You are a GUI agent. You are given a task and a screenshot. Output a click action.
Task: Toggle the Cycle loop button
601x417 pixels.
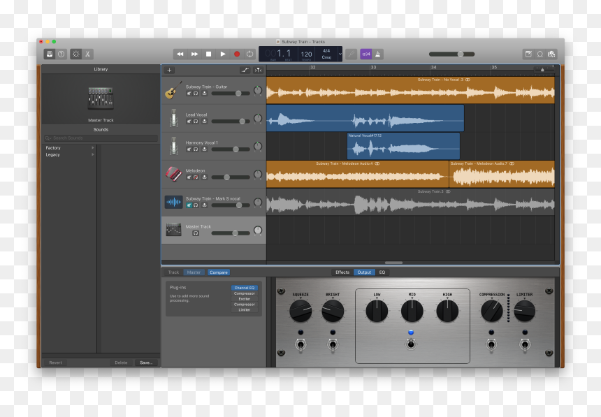(x=250, y=54)
